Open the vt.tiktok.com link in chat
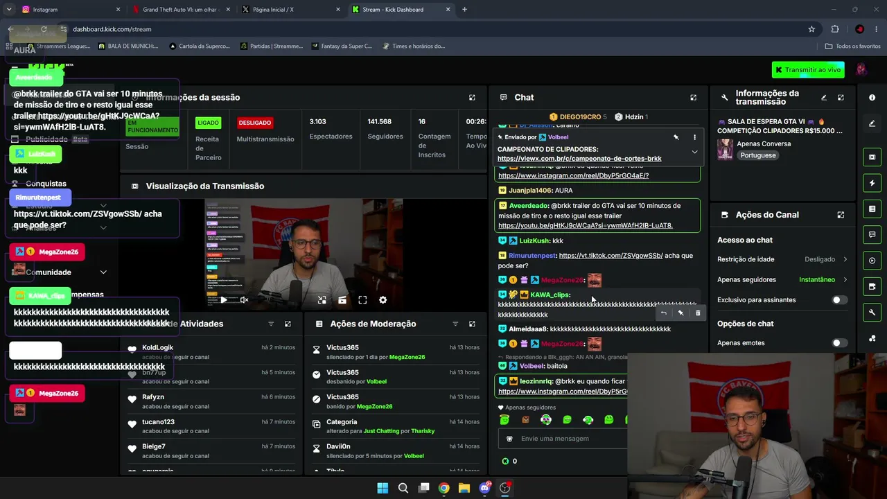The image size is (887, 499). (x=611, y=256)
